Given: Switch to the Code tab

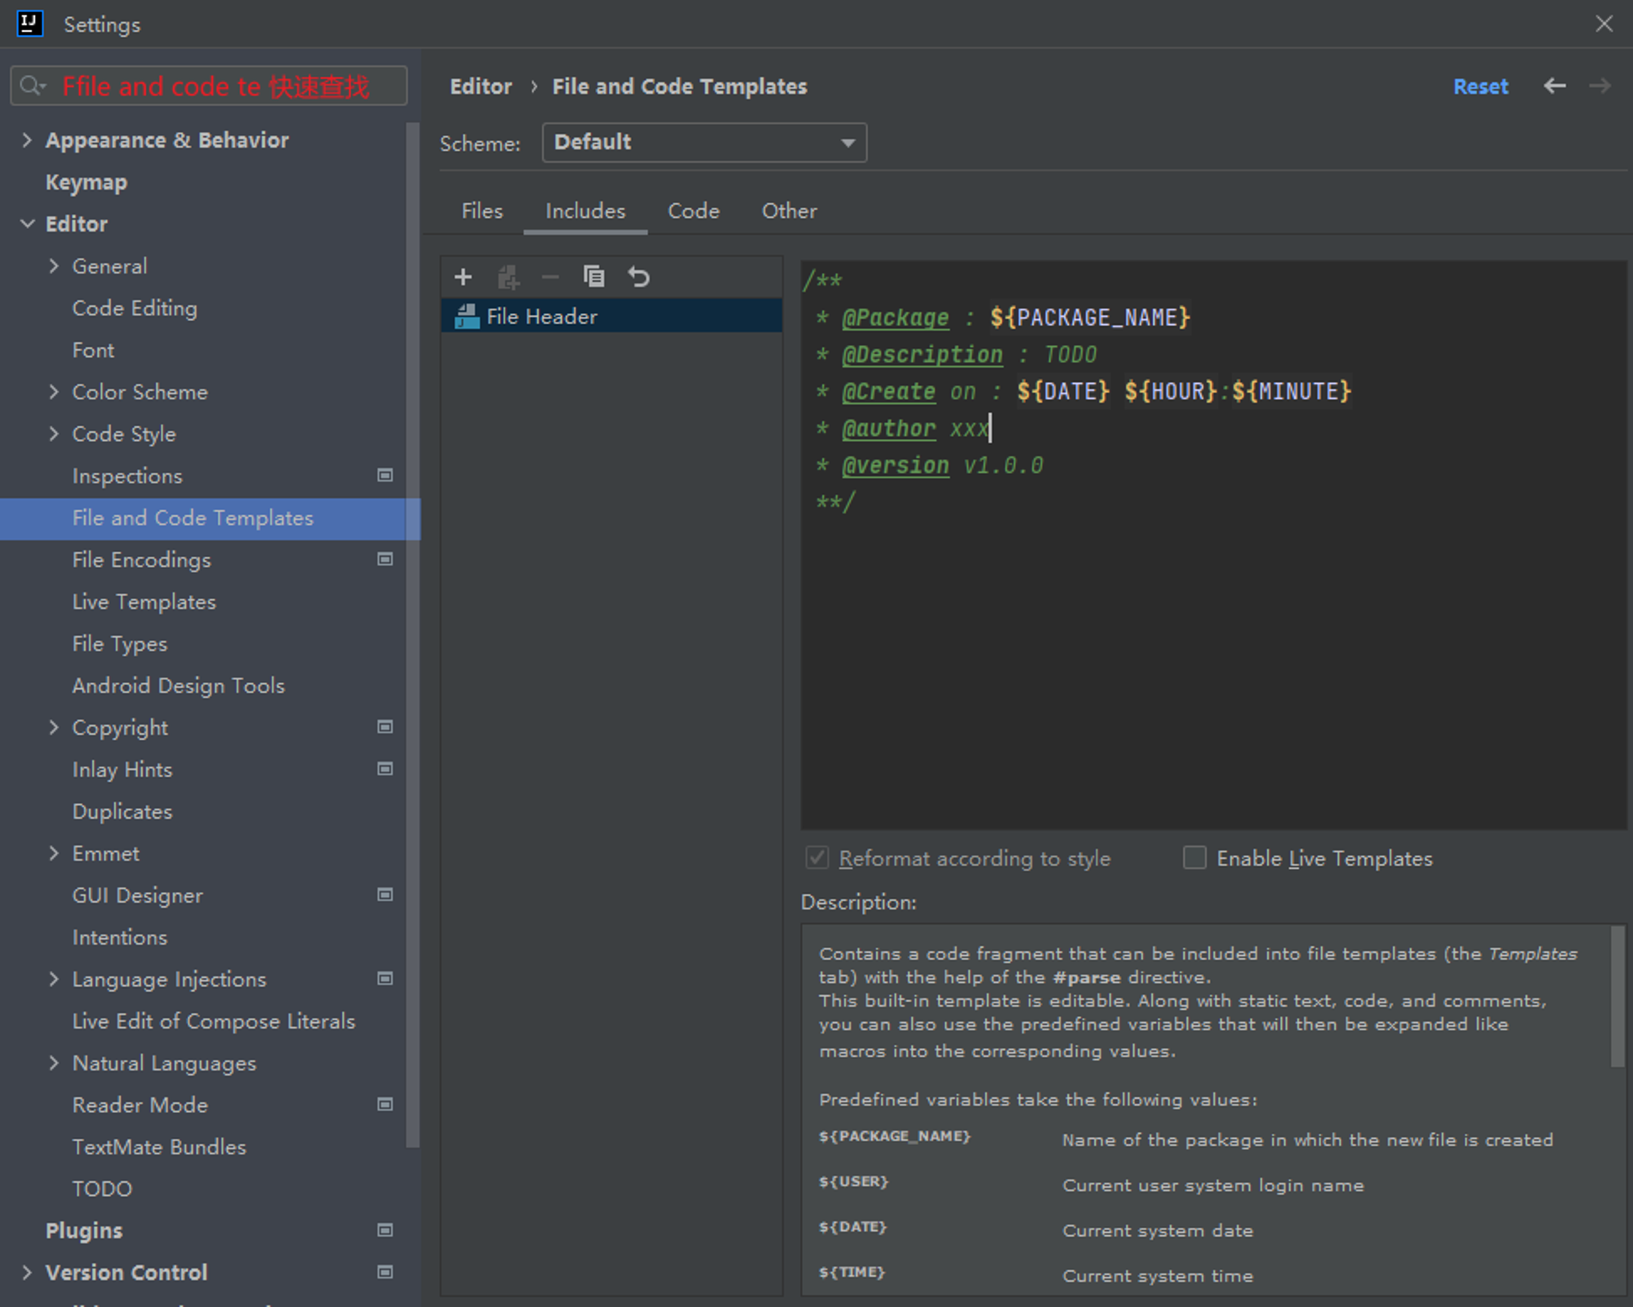Looking at the screenshot, I should [693, 211].
